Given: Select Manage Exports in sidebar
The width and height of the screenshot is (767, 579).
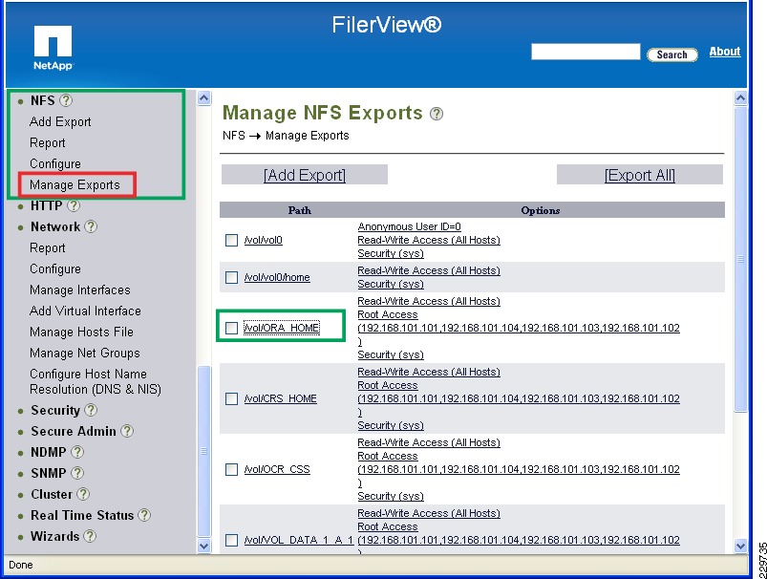Looking at the screenshot, I should pos(75,184).
